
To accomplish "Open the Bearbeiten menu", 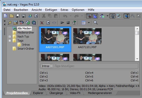I will pyautogui.click(x=21, y=10).
